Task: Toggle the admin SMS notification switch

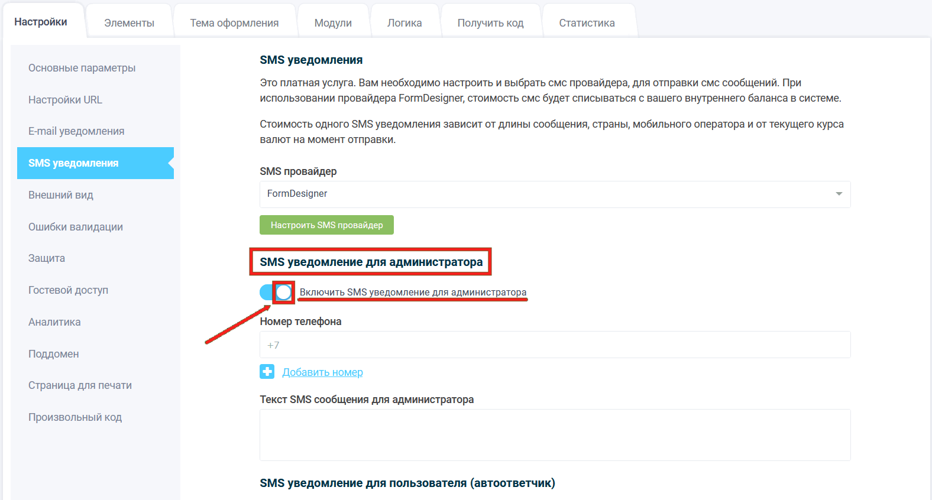Action: coord(276,292)
